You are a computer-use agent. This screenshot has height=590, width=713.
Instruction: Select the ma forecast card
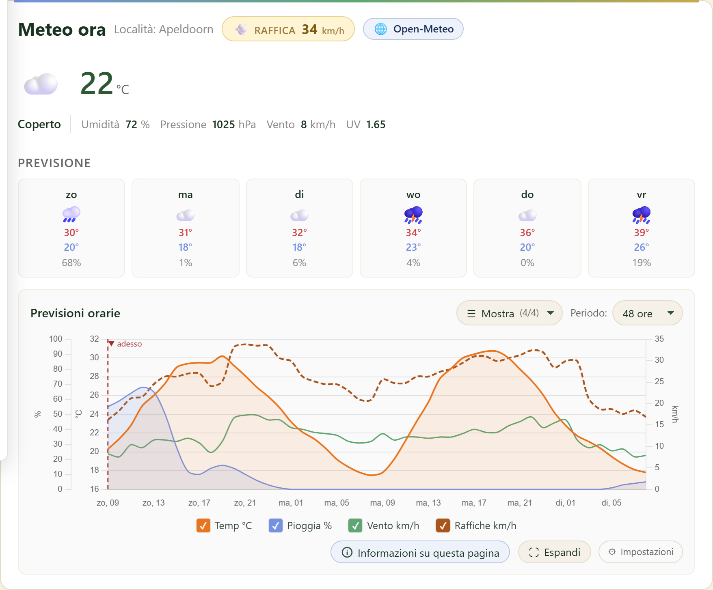coord(186,228)
